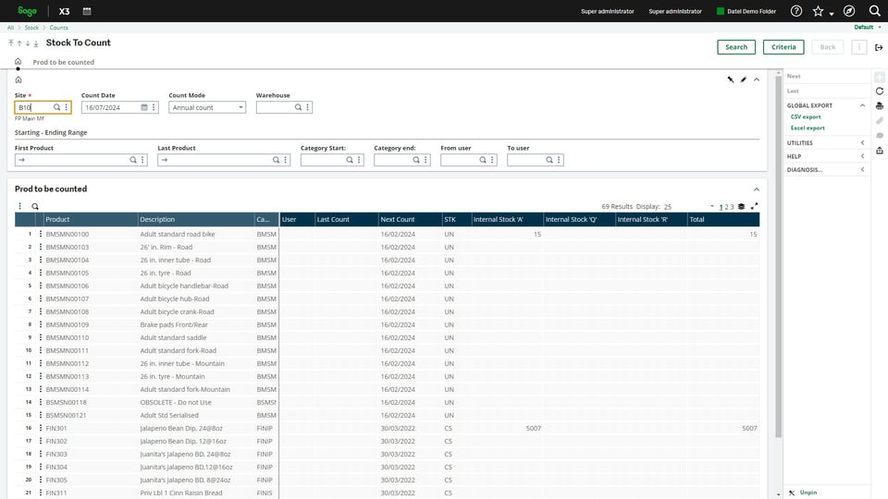The height and width of the screenshot is (499, 888).
Task: Open the Default dropdown at top right
Action: click(867, 27)
